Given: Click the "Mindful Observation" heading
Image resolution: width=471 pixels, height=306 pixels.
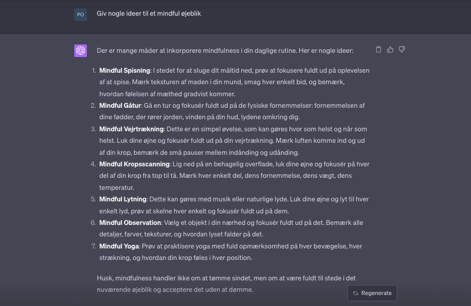Looking at the screenshot, I should pos(130,223).
